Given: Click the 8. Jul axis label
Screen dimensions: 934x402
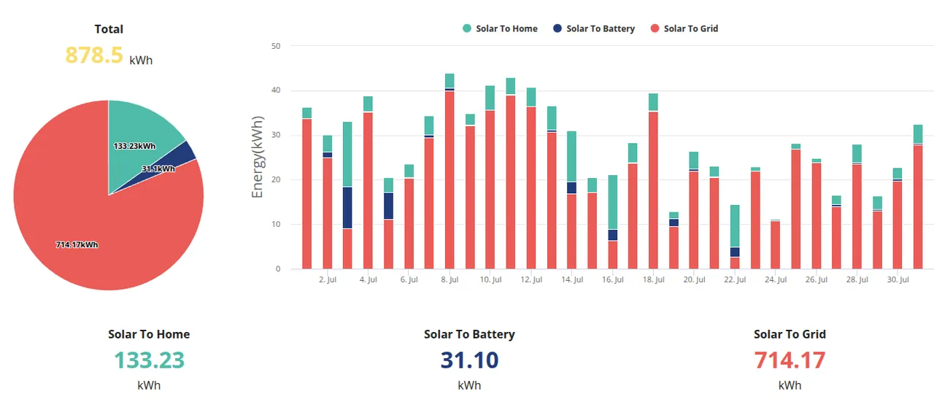Looking at the screenshot, I should pyautogui.click(x=449, y=279).
